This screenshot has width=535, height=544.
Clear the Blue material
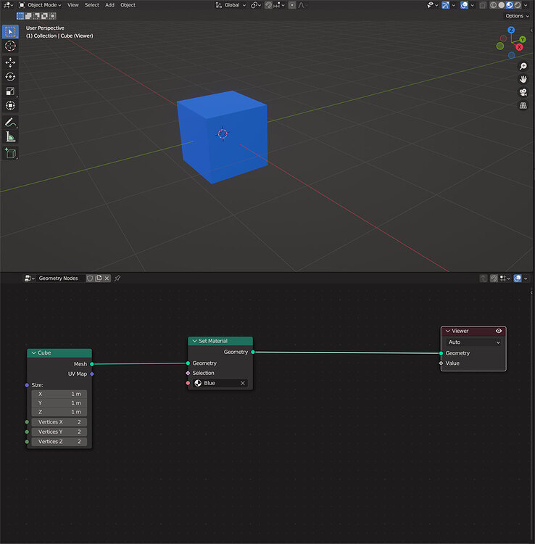click(x=243, y=383)
